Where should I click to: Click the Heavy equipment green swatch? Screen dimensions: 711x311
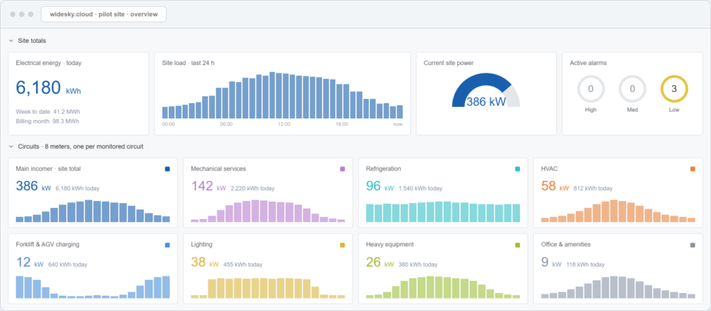(x=517, y=245)
